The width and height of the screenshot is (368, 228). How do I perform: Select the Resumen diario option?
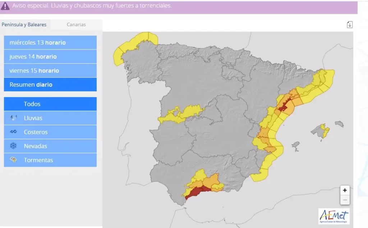point(50,85)
